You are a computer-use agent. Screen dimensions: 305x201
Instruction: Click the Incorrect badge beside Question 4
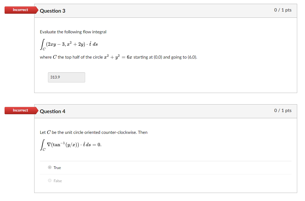[20, 110]
